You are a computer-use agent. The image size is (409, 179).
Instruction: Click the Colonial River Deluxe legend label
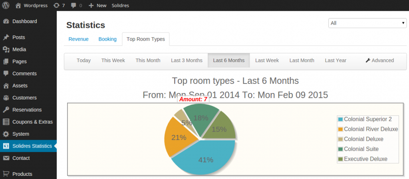pyautogui.click(x=371, y=129)
